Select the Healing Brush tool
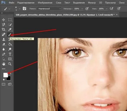The image size is (127, 111). pos(4,34)
